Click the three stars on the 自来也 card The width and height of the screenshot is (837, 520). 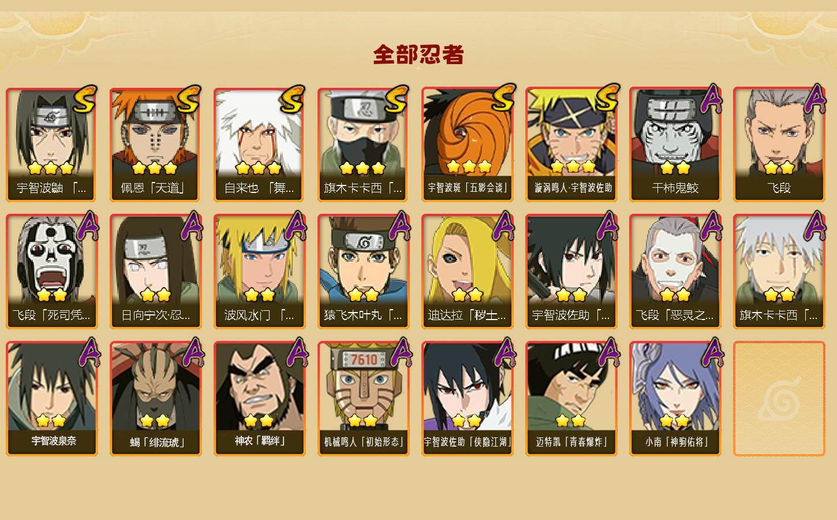coord(259,168)
